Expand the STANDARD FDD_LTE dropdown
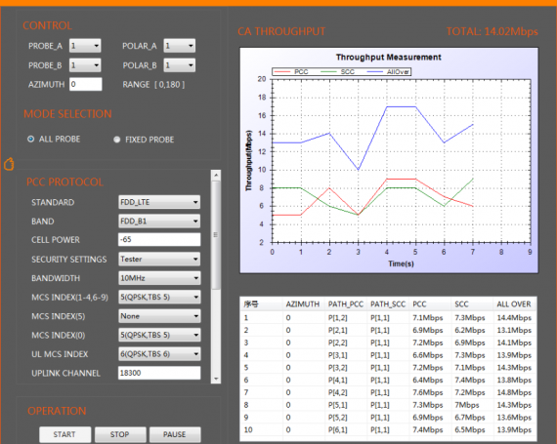 (159, 202)
